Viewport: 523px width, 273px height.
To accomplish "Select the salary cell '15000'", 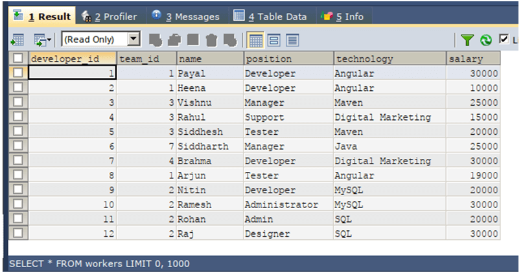I will pyautogui.click(x=473, y=117).
